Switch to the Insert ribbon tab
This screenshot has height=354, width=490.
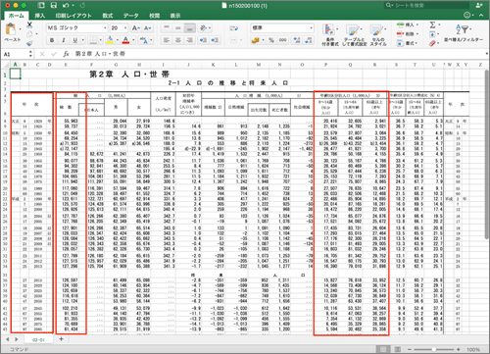pos(40,16)
